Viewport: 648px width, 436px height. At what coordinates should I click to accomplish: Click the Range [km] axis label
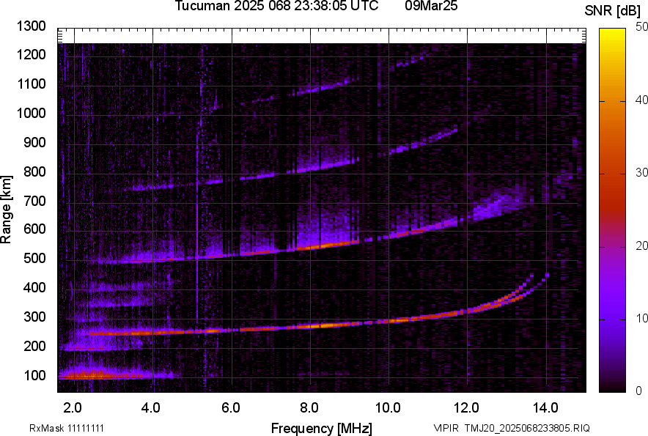[x=7, y=210]
